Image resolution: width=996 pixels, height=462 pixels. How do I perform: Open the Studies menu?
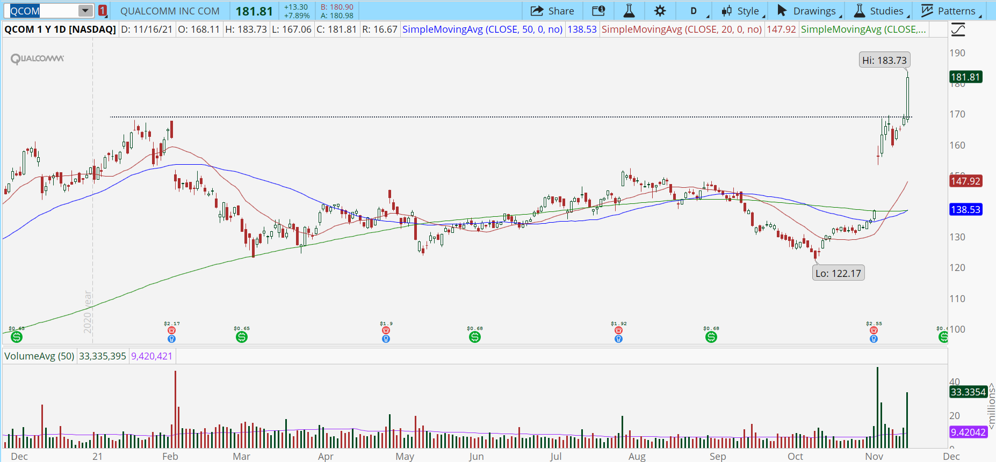coord(880,11)
